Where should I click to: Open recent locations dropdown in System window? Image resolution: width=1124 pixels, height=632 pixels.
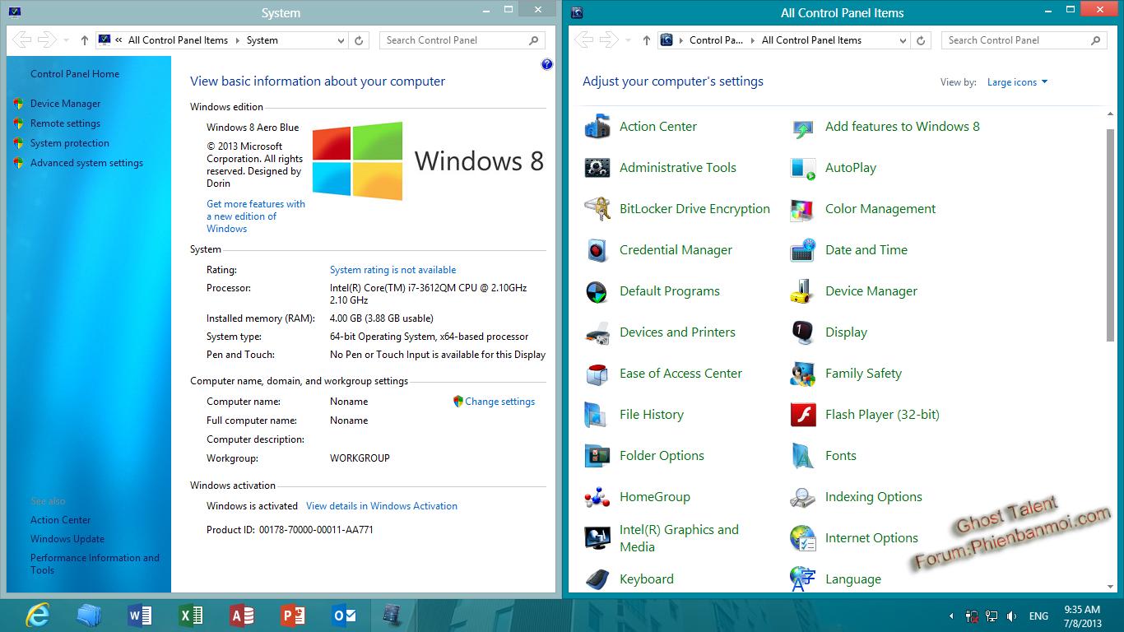pos(67,40)
